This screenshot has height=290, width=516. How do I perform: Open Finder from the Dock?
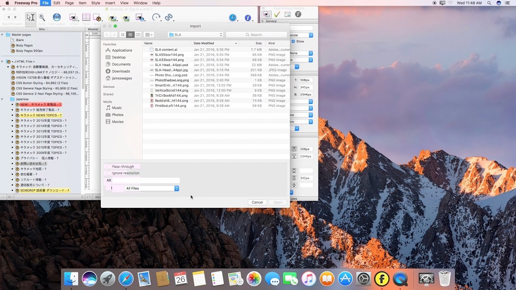click(x=72, y=279)
